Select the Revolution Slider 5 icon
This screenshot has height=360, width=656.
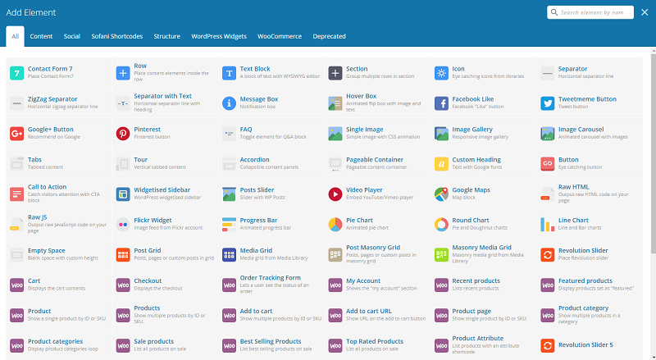(x=548, y=345)
